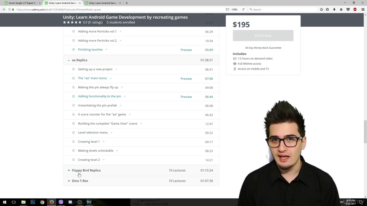The height and width of the screenshot is (206, 367).
Task: Click the disabled 'Enroll Now' button
Action: pos(263,36)
